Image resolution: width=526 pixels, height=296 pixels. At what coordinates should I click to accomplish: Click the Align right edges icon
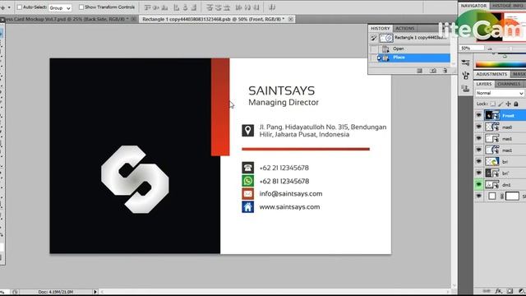point(194,7)
